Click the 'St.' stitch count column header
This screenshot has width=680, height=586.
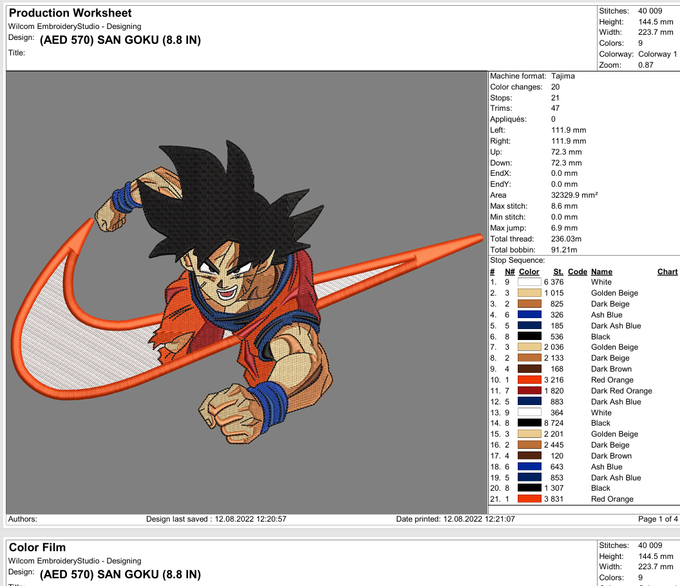click(x=558, y=272)
